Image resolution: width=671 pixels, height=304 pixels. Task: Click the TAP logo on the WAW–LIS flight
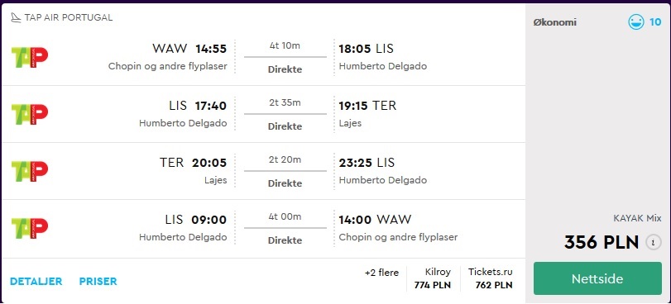(x=30, y=57)
